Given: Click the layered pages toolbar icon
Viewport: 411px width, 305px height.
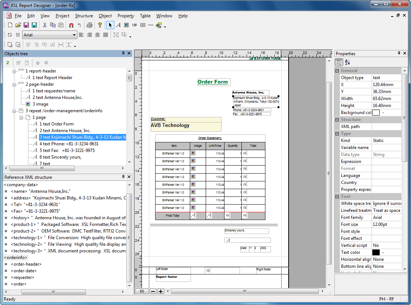Looking at the screenshot, I should coord(159,25).
